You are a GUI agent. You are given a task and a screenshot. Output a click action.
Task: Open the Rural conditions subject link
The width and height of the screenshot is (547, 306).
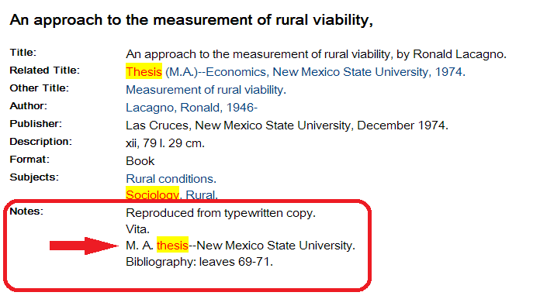coord(171,179)
